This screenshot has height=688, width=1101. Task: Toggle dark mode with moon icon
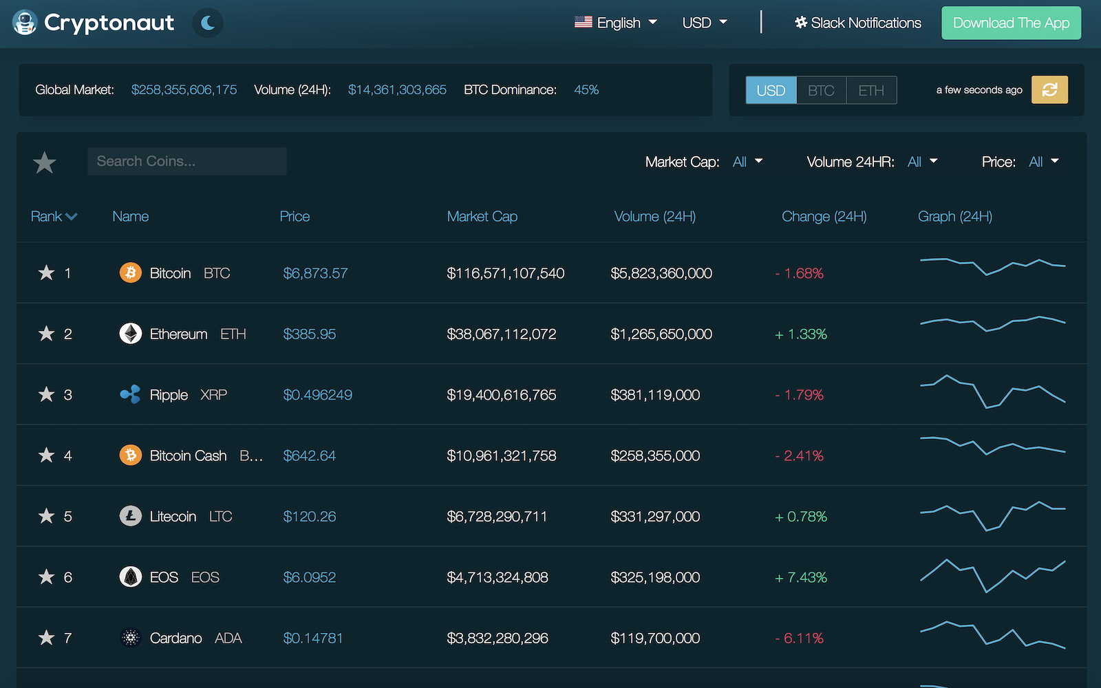point(208,23)
